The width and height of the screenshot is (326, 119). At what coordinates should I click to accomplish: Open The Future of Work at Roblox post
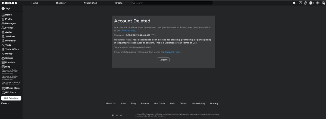tap(11, 83)
